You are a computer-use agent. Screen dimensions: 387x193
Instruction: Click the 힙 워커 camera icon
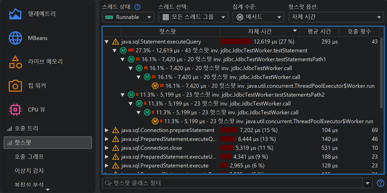(15, 86)
